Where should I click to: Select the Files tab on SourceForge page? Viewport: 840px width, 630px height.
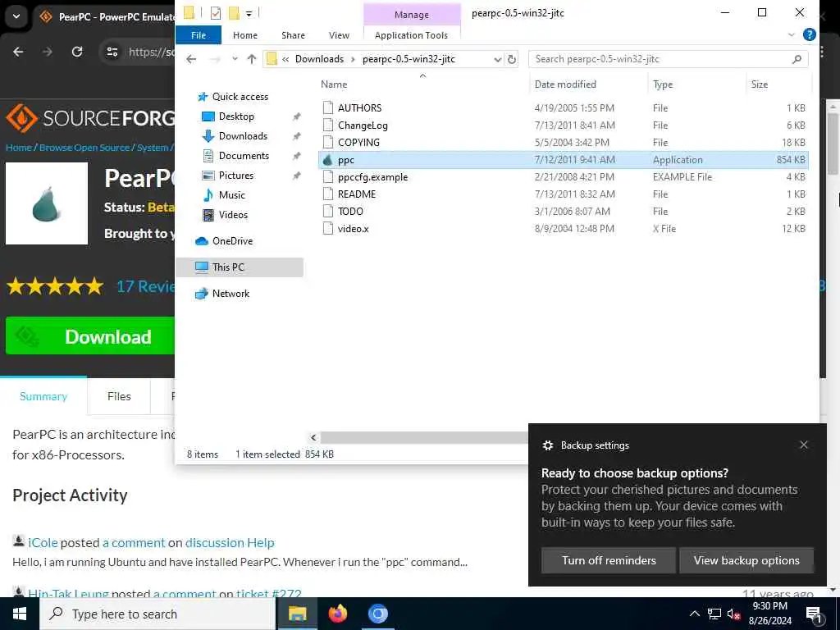coord(119,396)
